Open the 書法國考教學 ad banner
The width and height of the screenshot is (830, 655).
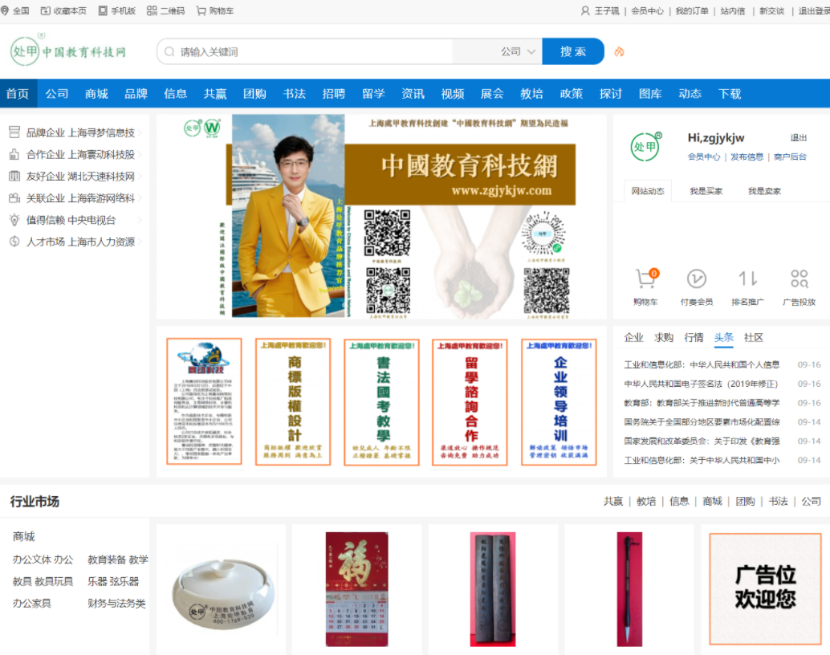click(381, 402)
